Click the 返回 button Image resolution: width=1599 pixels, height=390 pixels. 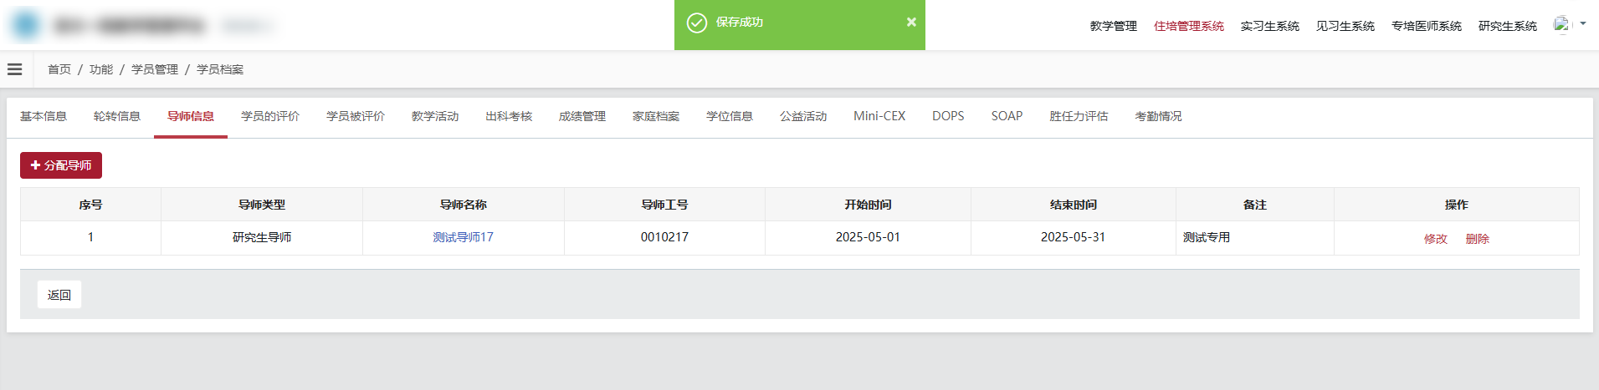click(x=59, y=295)
